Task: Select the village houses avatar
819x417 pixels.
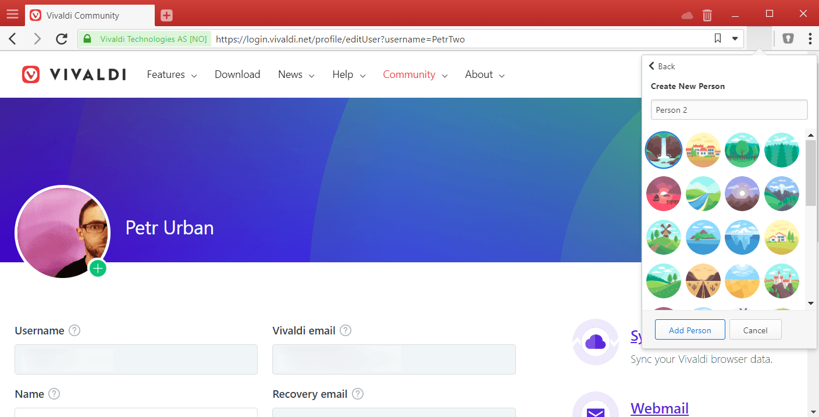Action: (703, 150)
